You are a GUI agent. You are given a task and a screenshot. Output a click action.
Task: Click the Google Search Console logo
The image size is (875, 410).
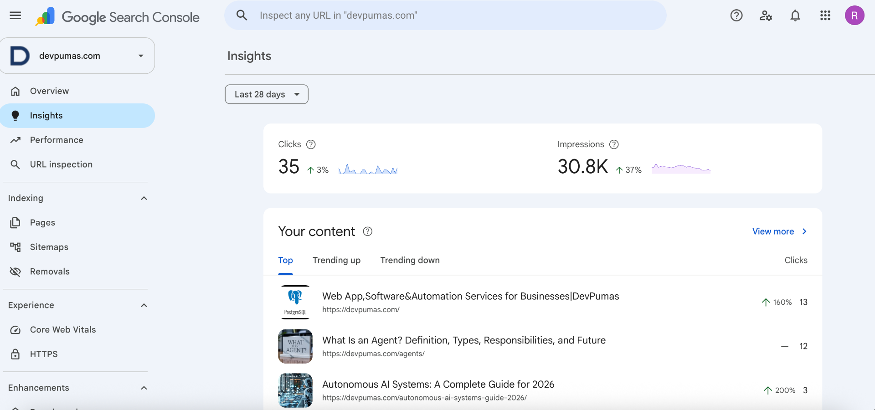118,17
